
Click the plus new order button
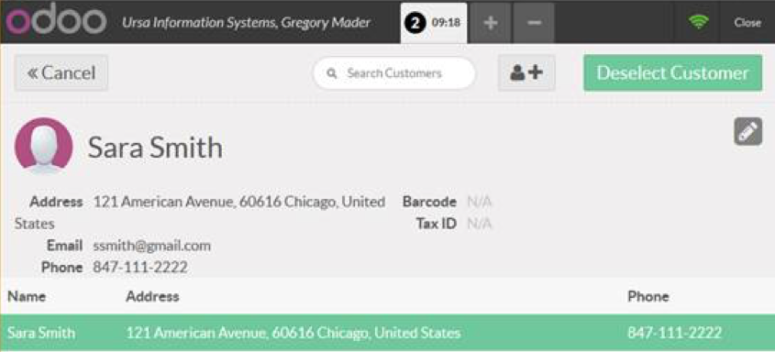pos(490,23)
